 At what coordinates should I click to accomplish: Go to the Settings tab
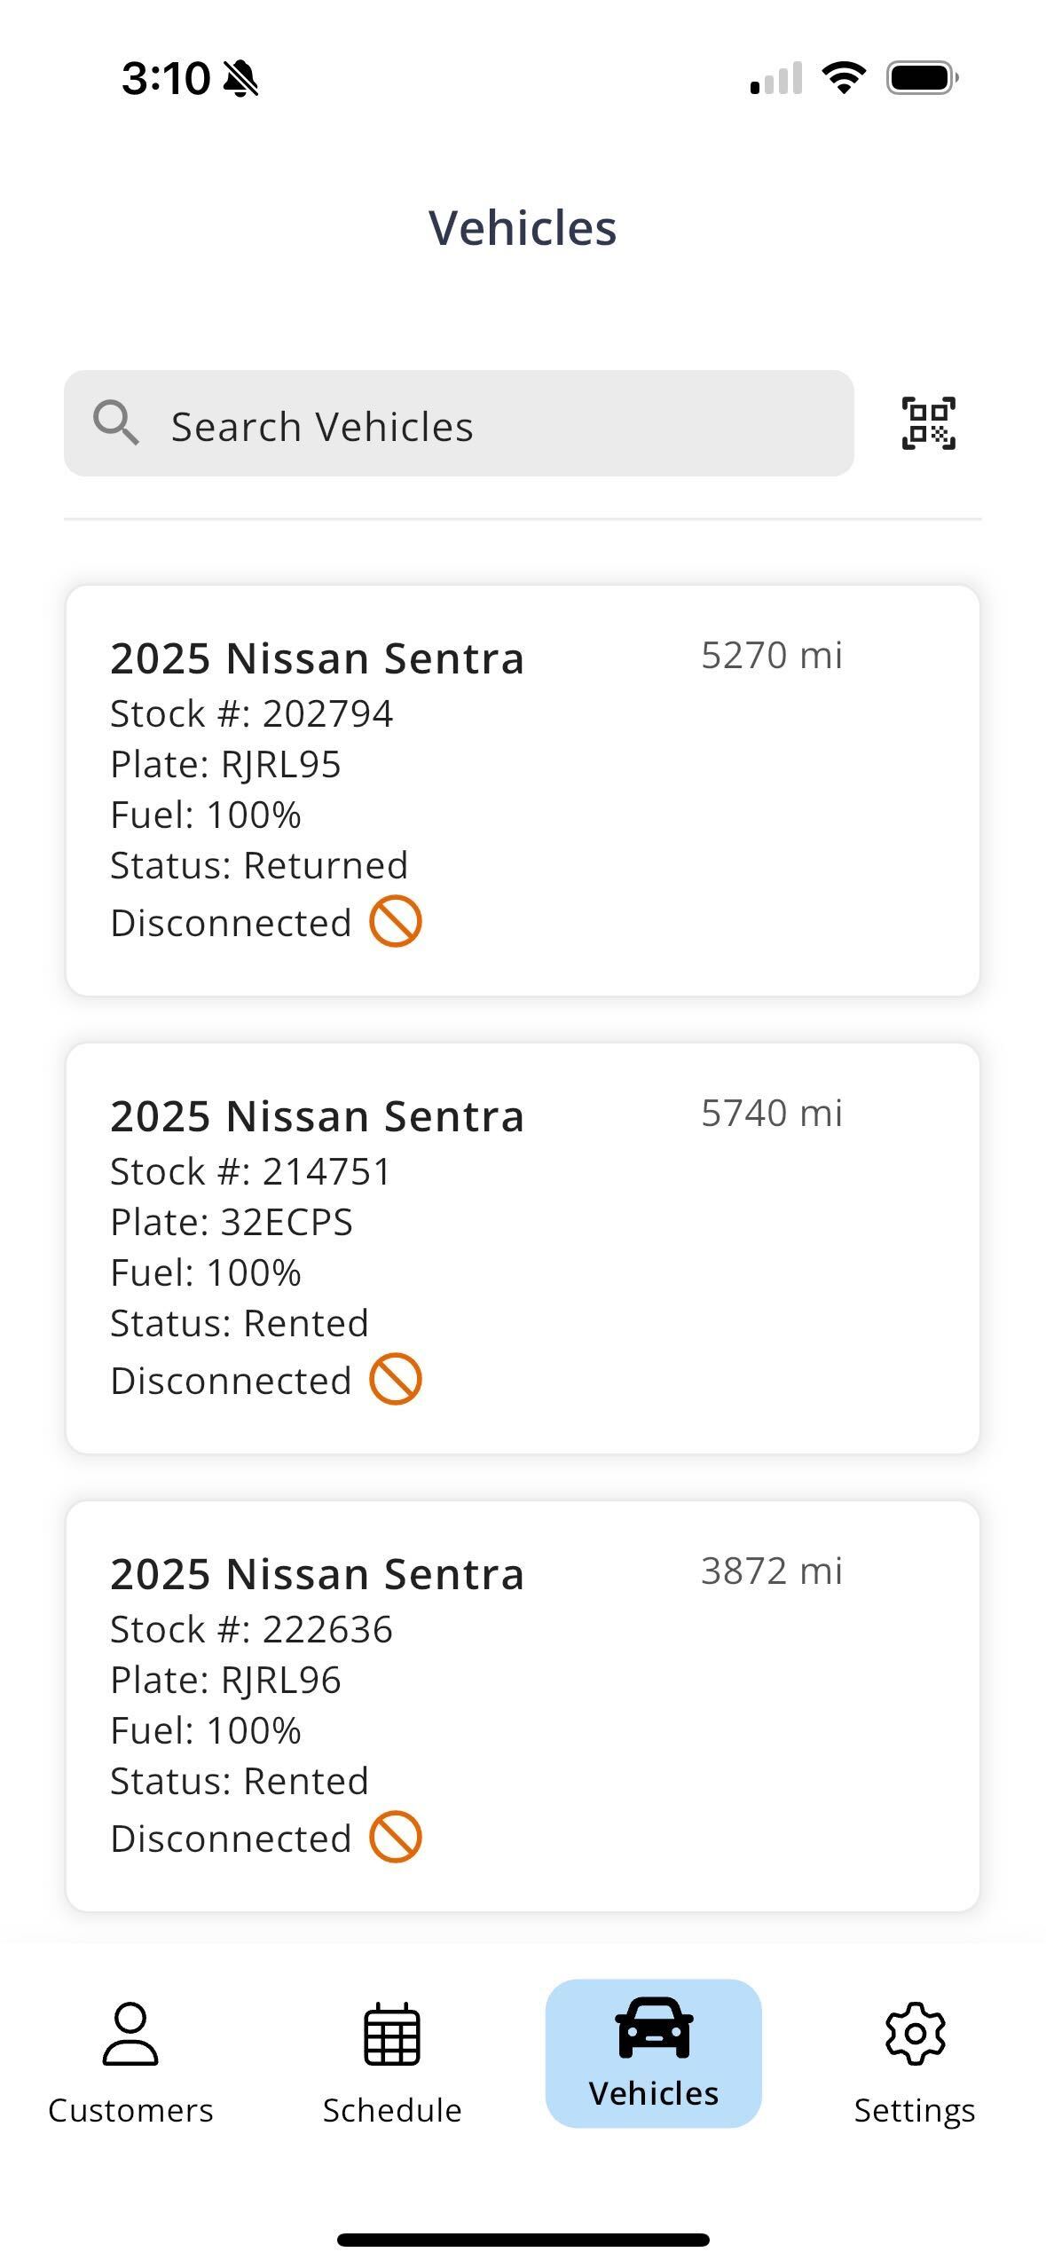[x=915, y=2063]
